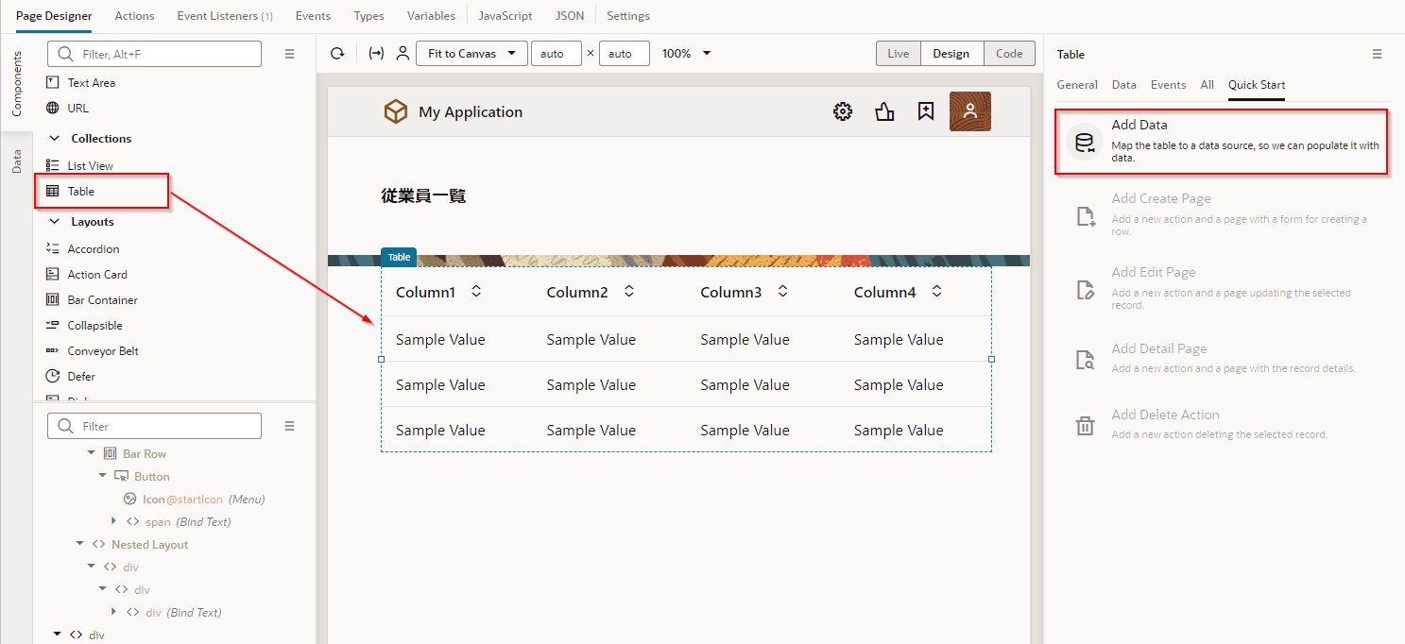Open the Event Listeners tab
The height and width of the screenshot is (644, 1405).
coord(225,16)
